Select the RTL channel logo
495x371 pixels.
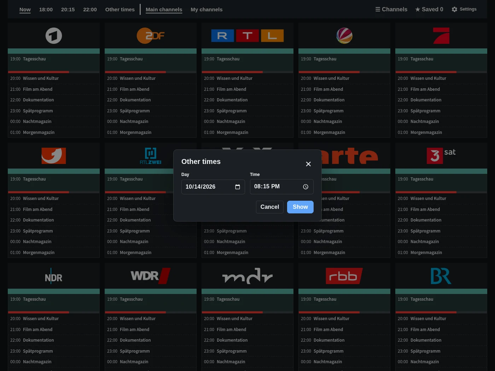click(248, 36)
